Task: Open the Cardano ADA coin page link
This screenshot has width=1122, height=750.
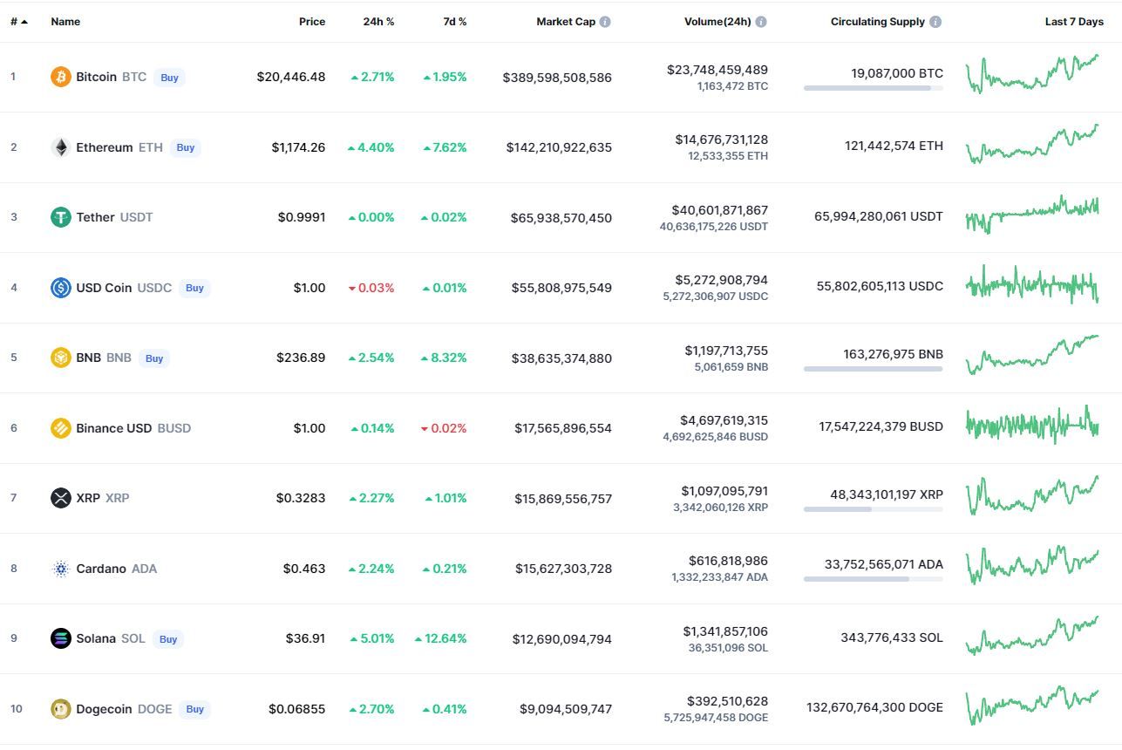Action: click(x=117, y=569)
